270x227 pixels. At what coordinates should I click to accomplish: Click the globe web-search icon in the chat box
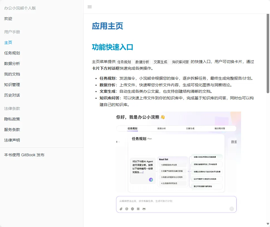132,209
